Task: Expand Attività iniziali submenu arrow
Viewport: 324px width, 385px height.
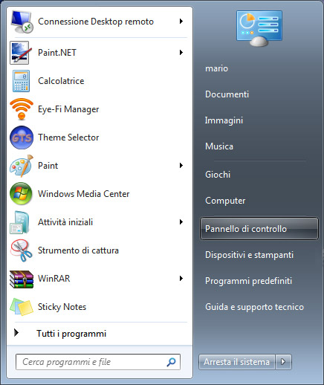Action: [181, 222]
